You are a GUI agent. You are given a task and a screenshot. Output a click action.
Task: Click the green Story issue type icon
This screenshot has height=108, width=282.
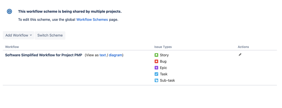pos(156,55)
